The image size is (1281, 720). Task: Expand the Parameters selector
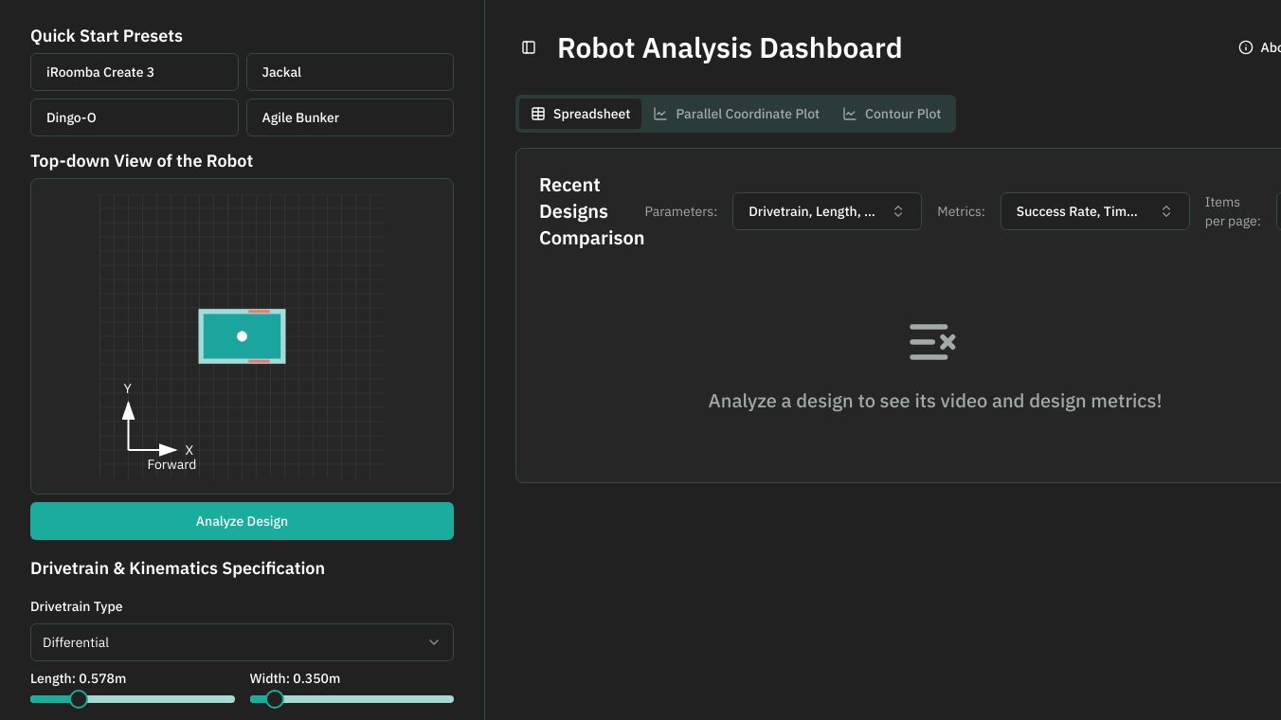826,211
